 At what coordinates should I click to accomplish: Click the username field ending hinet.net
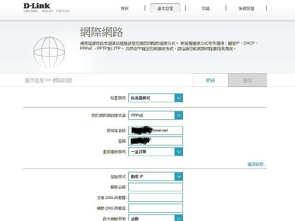[155, 131]
